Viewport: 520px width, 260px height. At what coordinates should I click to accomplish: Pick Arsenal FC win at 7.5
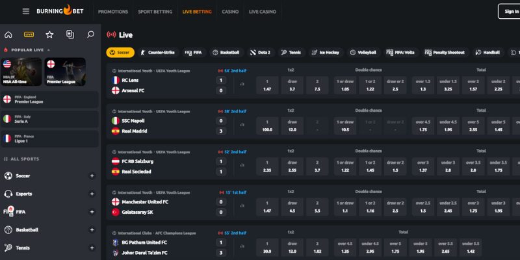(x=317, y=85)
